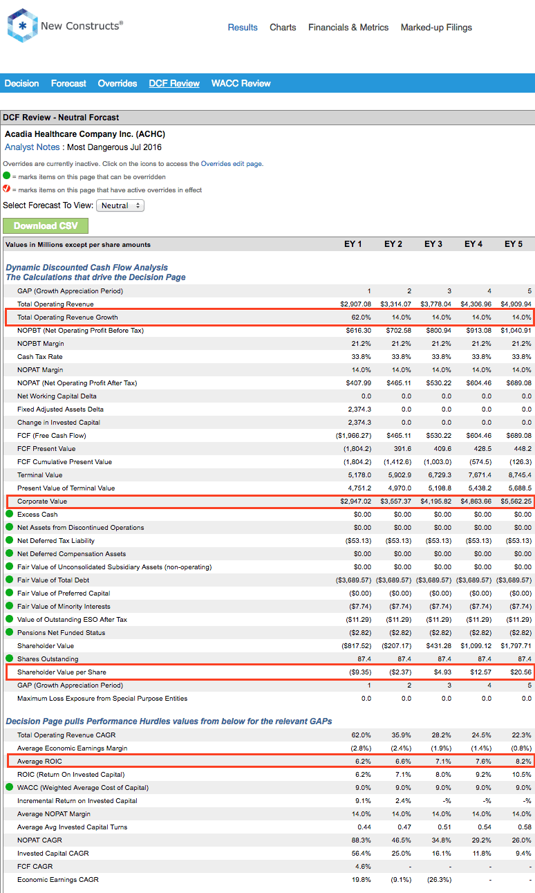The image size is (535, 893).
Task: Click the red active-override legend icon
Action: [x=7, y=190]
